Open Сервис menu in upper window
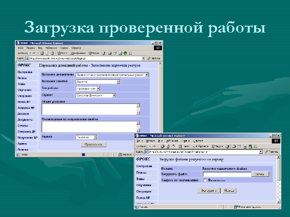The width and height of the screenshot is (290, 217). pyautogui.click(x=64, y=48)
